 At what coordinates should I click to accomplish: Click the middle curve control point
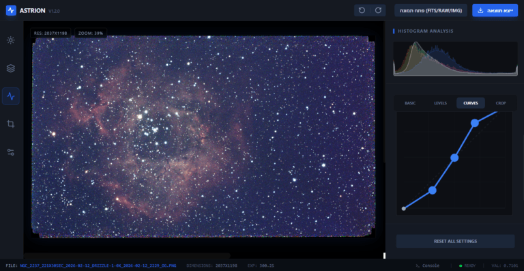(x=454, y=158)
